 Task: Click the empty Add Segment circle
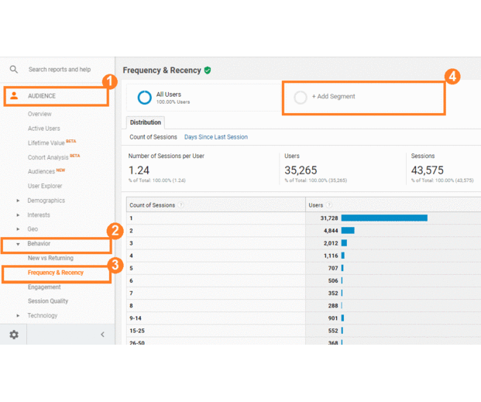(x=301, y=98)
